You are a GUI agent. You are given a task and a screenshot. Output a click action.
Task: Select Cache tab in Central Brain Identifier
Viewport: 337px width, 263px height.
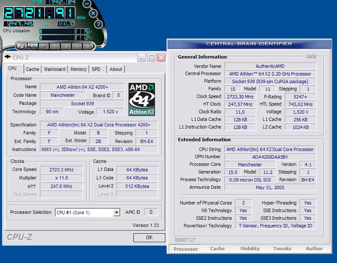coord(218,249)
